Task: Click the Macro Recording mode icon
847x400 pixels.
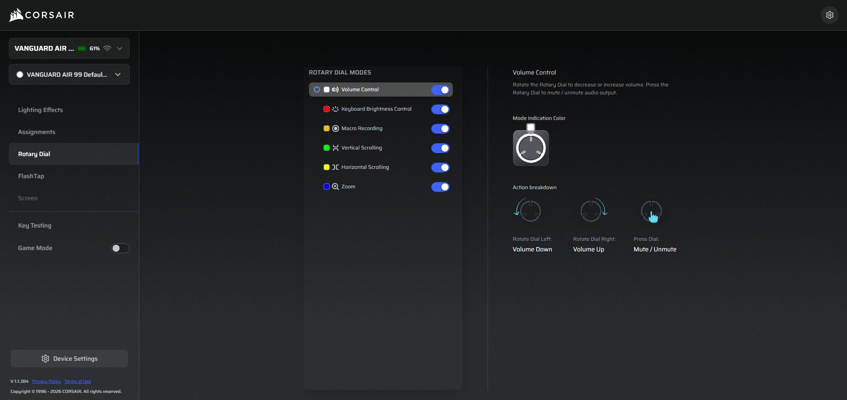Action: click(335, 128)
